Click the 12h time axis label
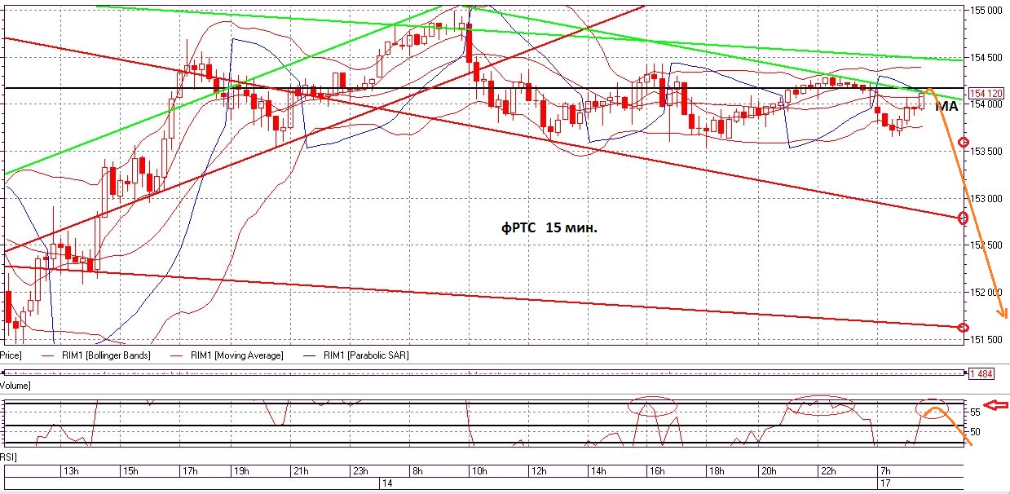Screen dimensions: 1010x494 point(539,471)
